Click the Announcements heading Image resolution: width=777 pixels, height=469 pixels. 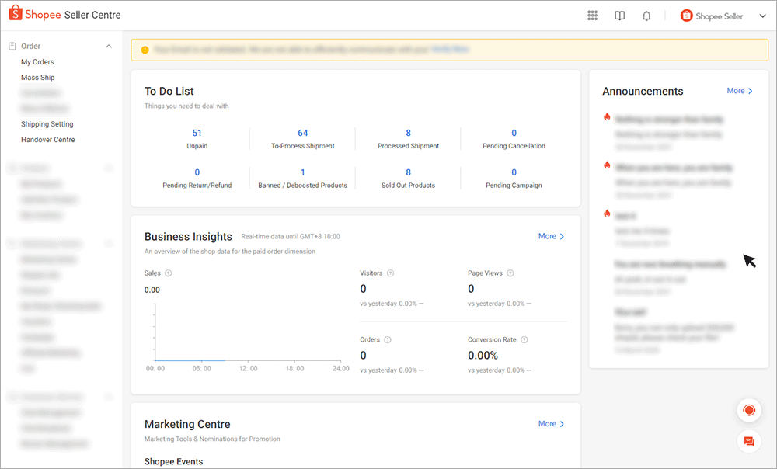[643, 91]
